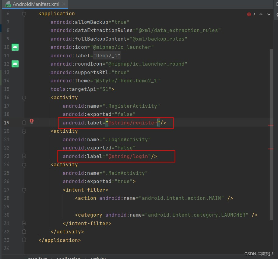The image size is (278, 259).
Task: Click ".LoginActivity" name value
Action: [x=127, y=140]
